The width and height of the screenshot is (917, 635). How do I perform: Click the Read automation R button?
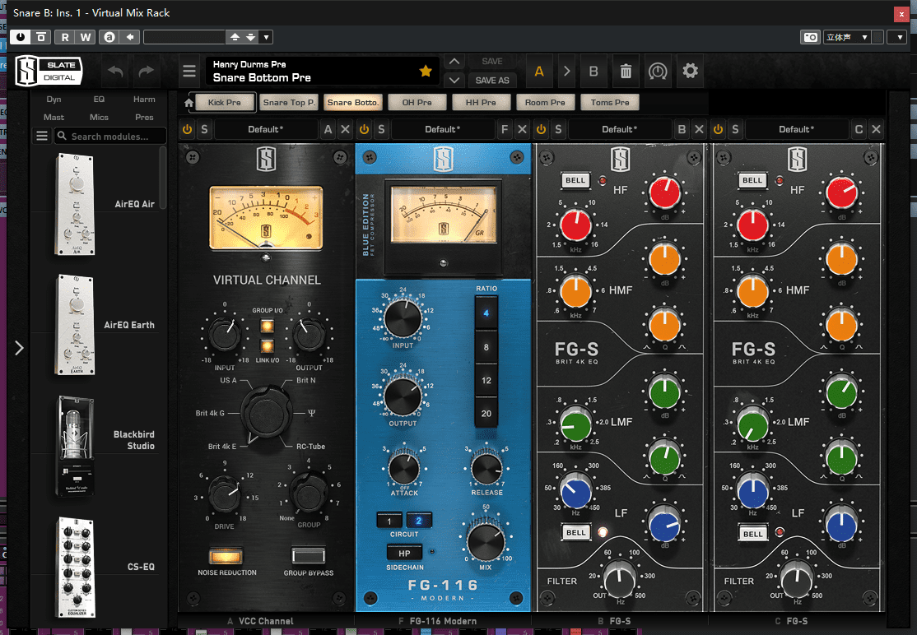click(64, 37)
